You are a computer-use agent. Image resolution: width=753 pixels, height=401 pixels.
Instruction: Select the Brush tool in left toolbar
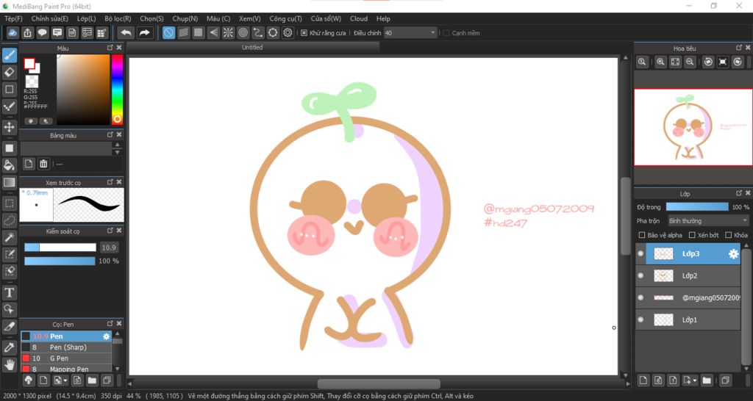pyautogui.click(x=9, y=56)
